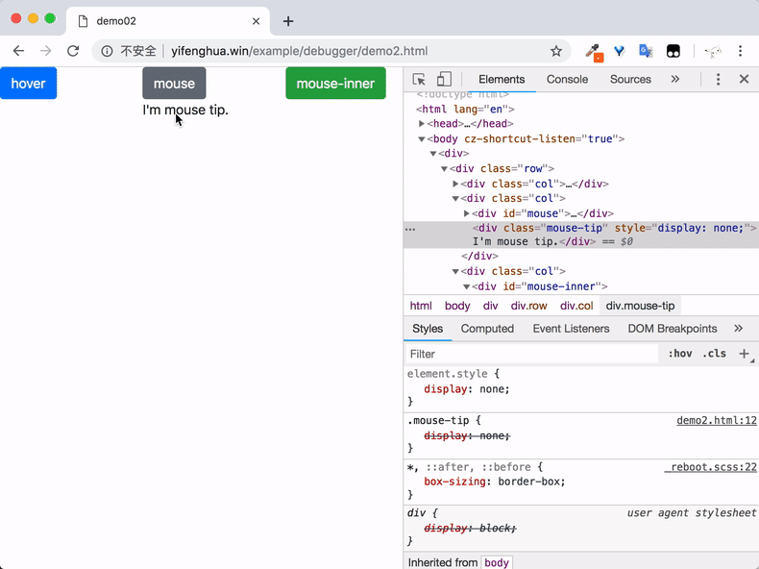Open the demo2.html:12 source link
The image size is (759, 569).
click(717, 420)
